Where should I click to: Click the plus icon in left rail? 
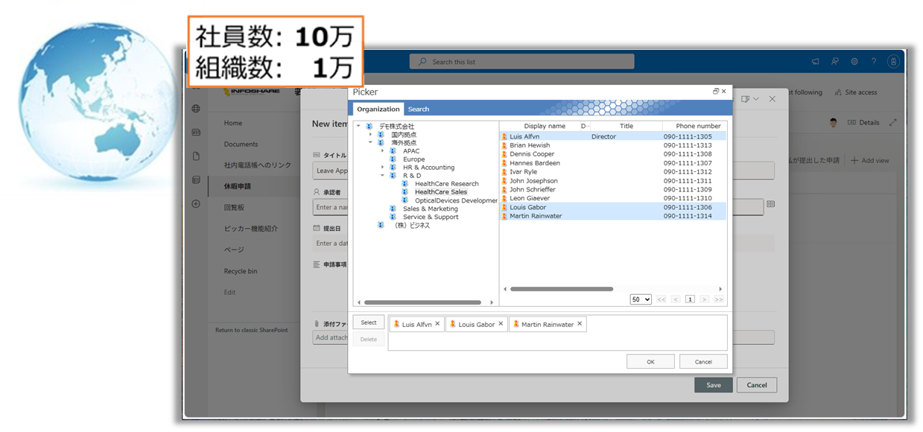click(x=196, y=203)
